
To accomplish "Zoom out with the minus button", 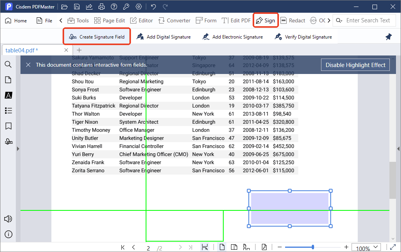I will pos(280,247).
